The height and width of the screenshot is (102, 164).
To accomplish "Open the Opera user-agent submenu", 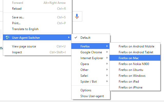I will coord(85,64).
